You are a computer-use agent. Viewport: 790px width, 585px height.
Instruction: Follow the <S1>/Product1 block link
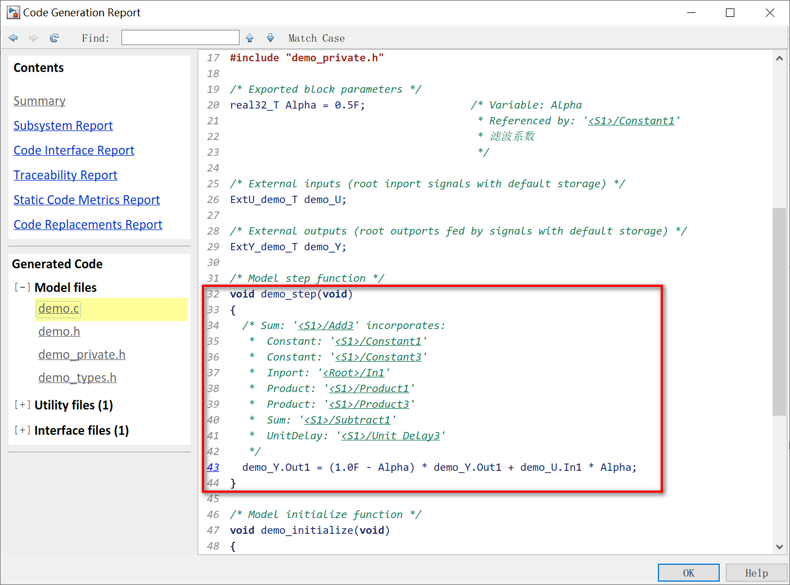(369, 389)
